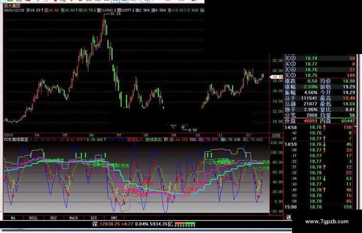Screen dimensions: 362x233
Task: Click the 8.58 low price marker
Action: 193,130
